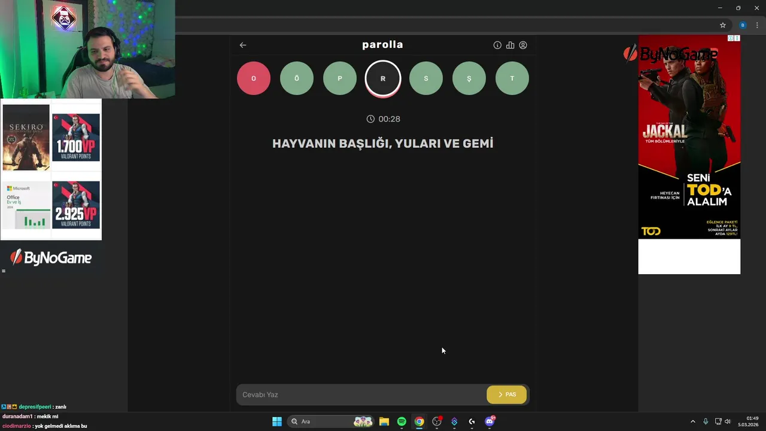Viewport: 766px width, 431px height.
Task: Open the Chrome profile avatar B
Action: point(743,25)
